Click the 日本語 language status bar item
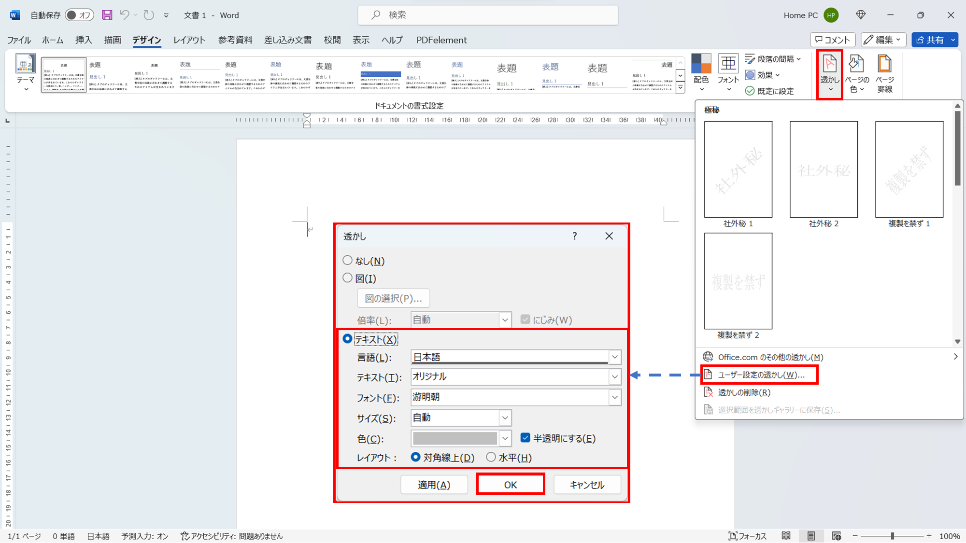Image resolution: width=966 pixels, height=543 pixels. pos(98,536)
